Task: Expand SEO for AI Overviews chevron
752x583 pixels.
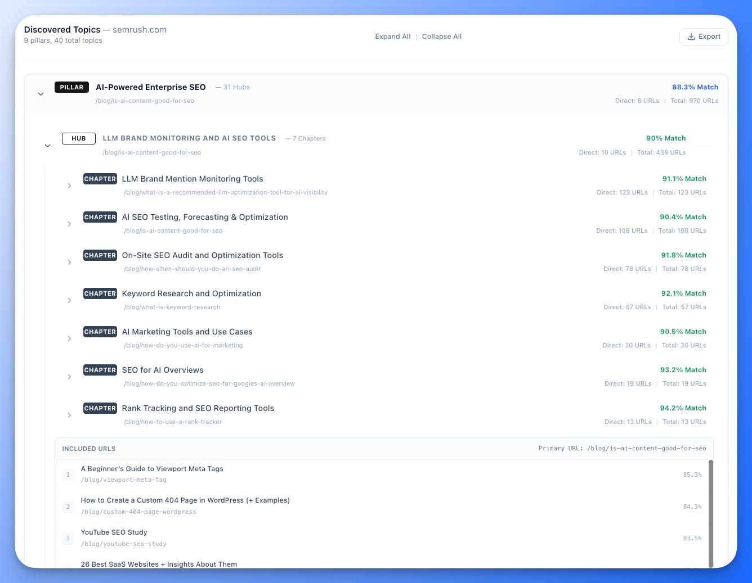Action: point(69,377)
